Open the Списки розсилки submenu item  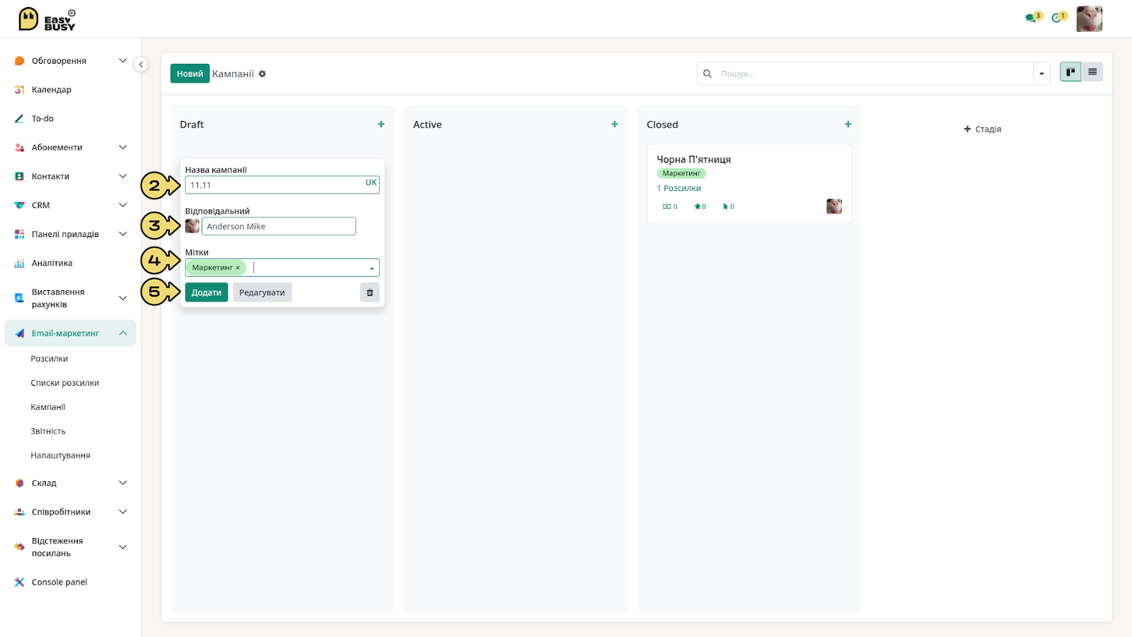pyautogui.click(x=64, y=383)
